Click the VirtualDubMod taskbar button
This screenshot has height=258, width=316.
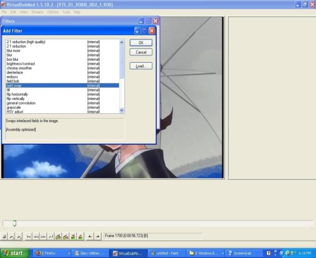128,253
